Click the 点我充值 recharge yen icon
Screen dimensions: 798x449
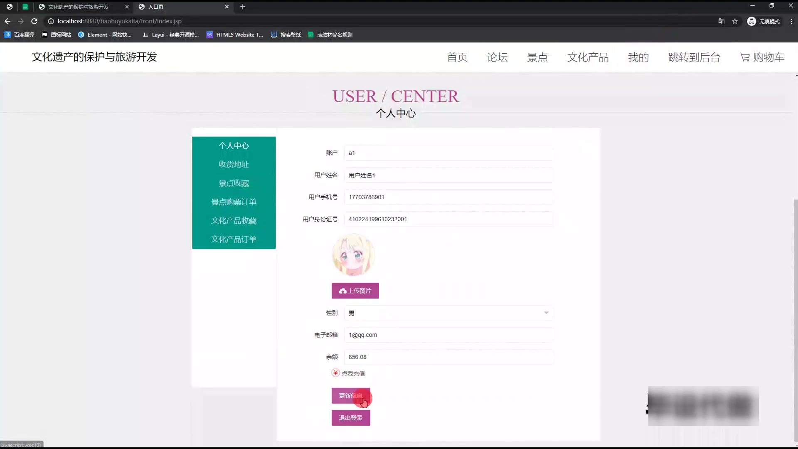335,373
